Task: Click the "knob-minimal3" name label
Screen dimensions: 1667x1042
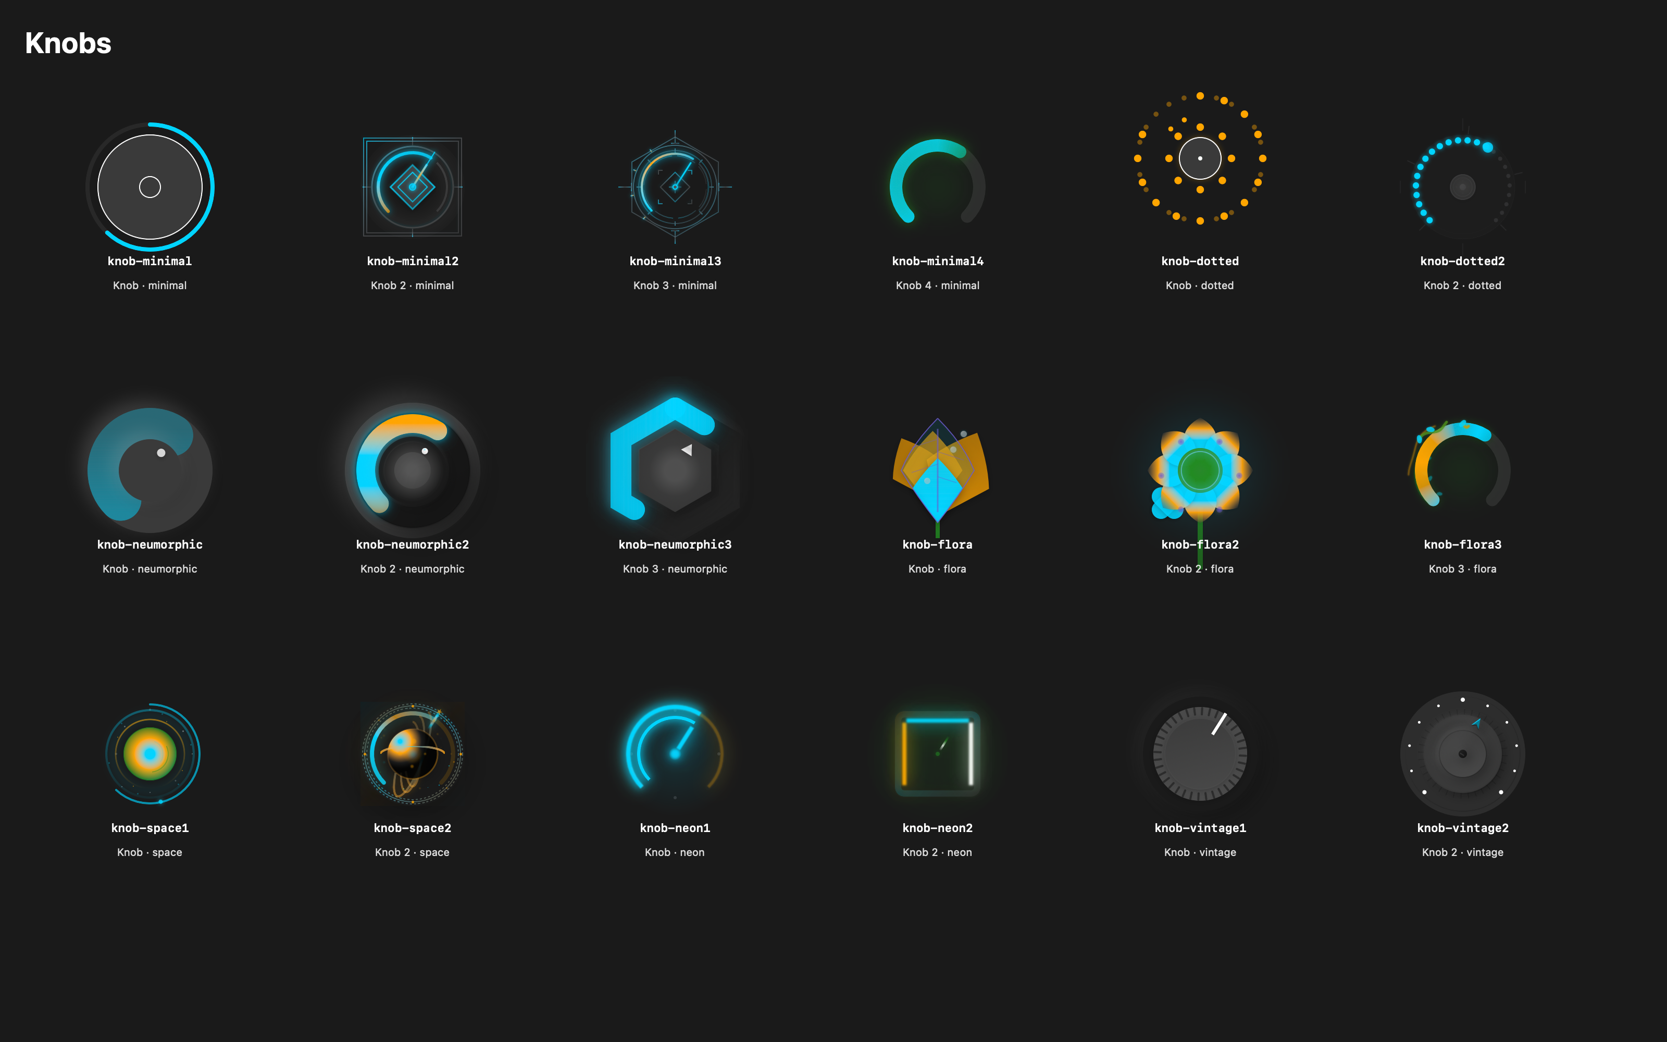Action: (x=675, y=261)
